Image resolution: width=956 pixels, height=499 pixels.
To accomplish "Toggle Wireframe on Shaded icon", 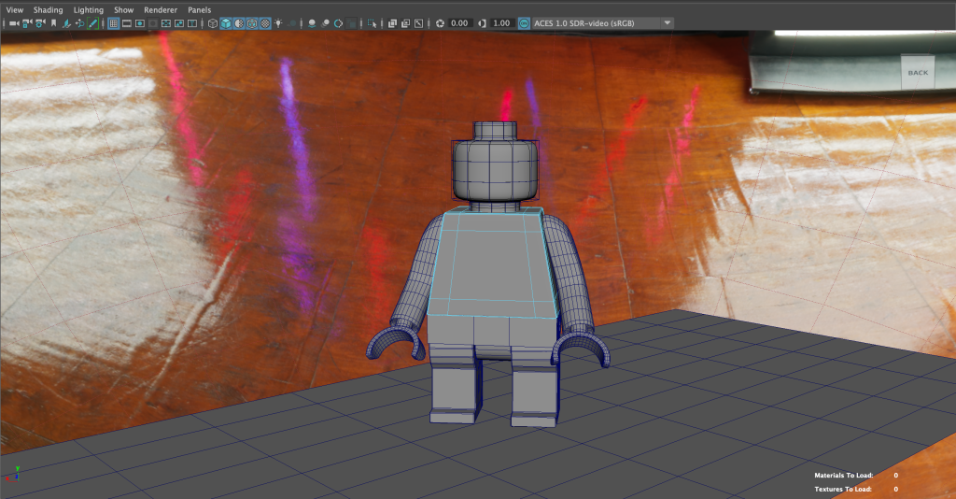I will click(x=252, y=23).
